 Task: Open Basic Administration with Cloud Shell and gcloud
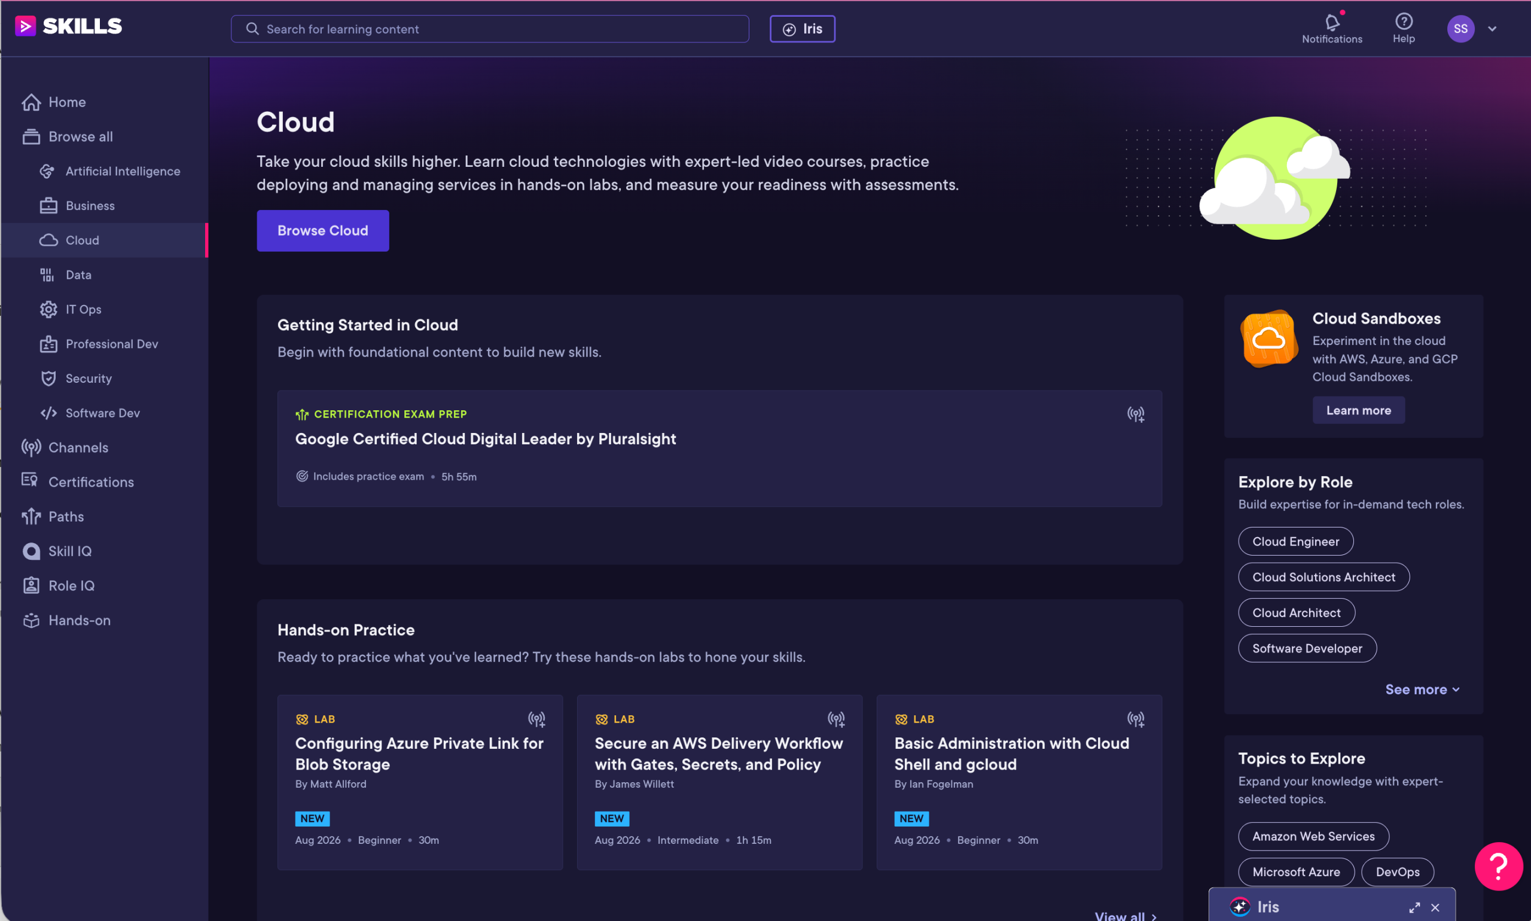(1011, 754)
